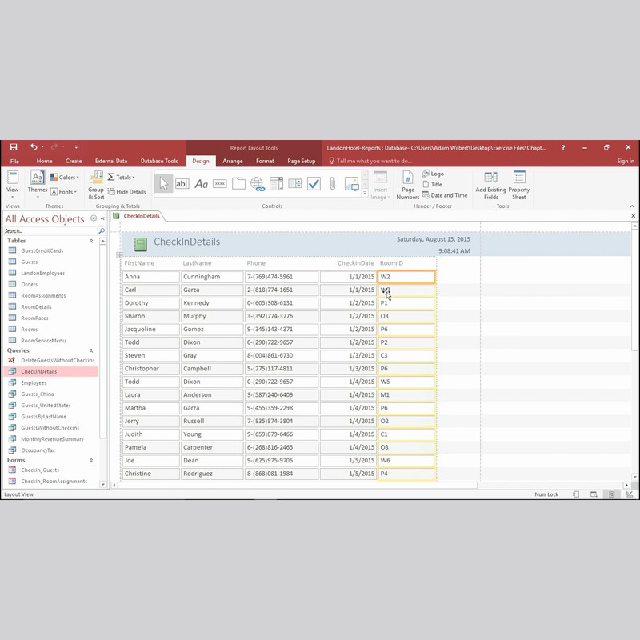
Task: Add a Logo to the header
Action: click(x=433, y=174)
